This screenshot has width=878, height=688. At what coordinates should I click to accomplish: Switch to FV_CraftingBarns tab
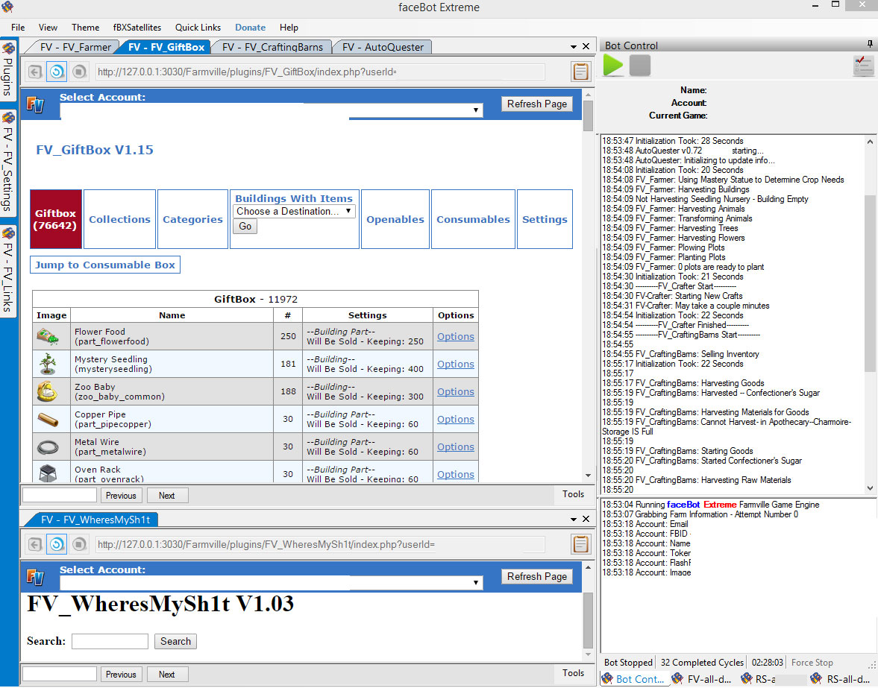click(x=273, y=47)
